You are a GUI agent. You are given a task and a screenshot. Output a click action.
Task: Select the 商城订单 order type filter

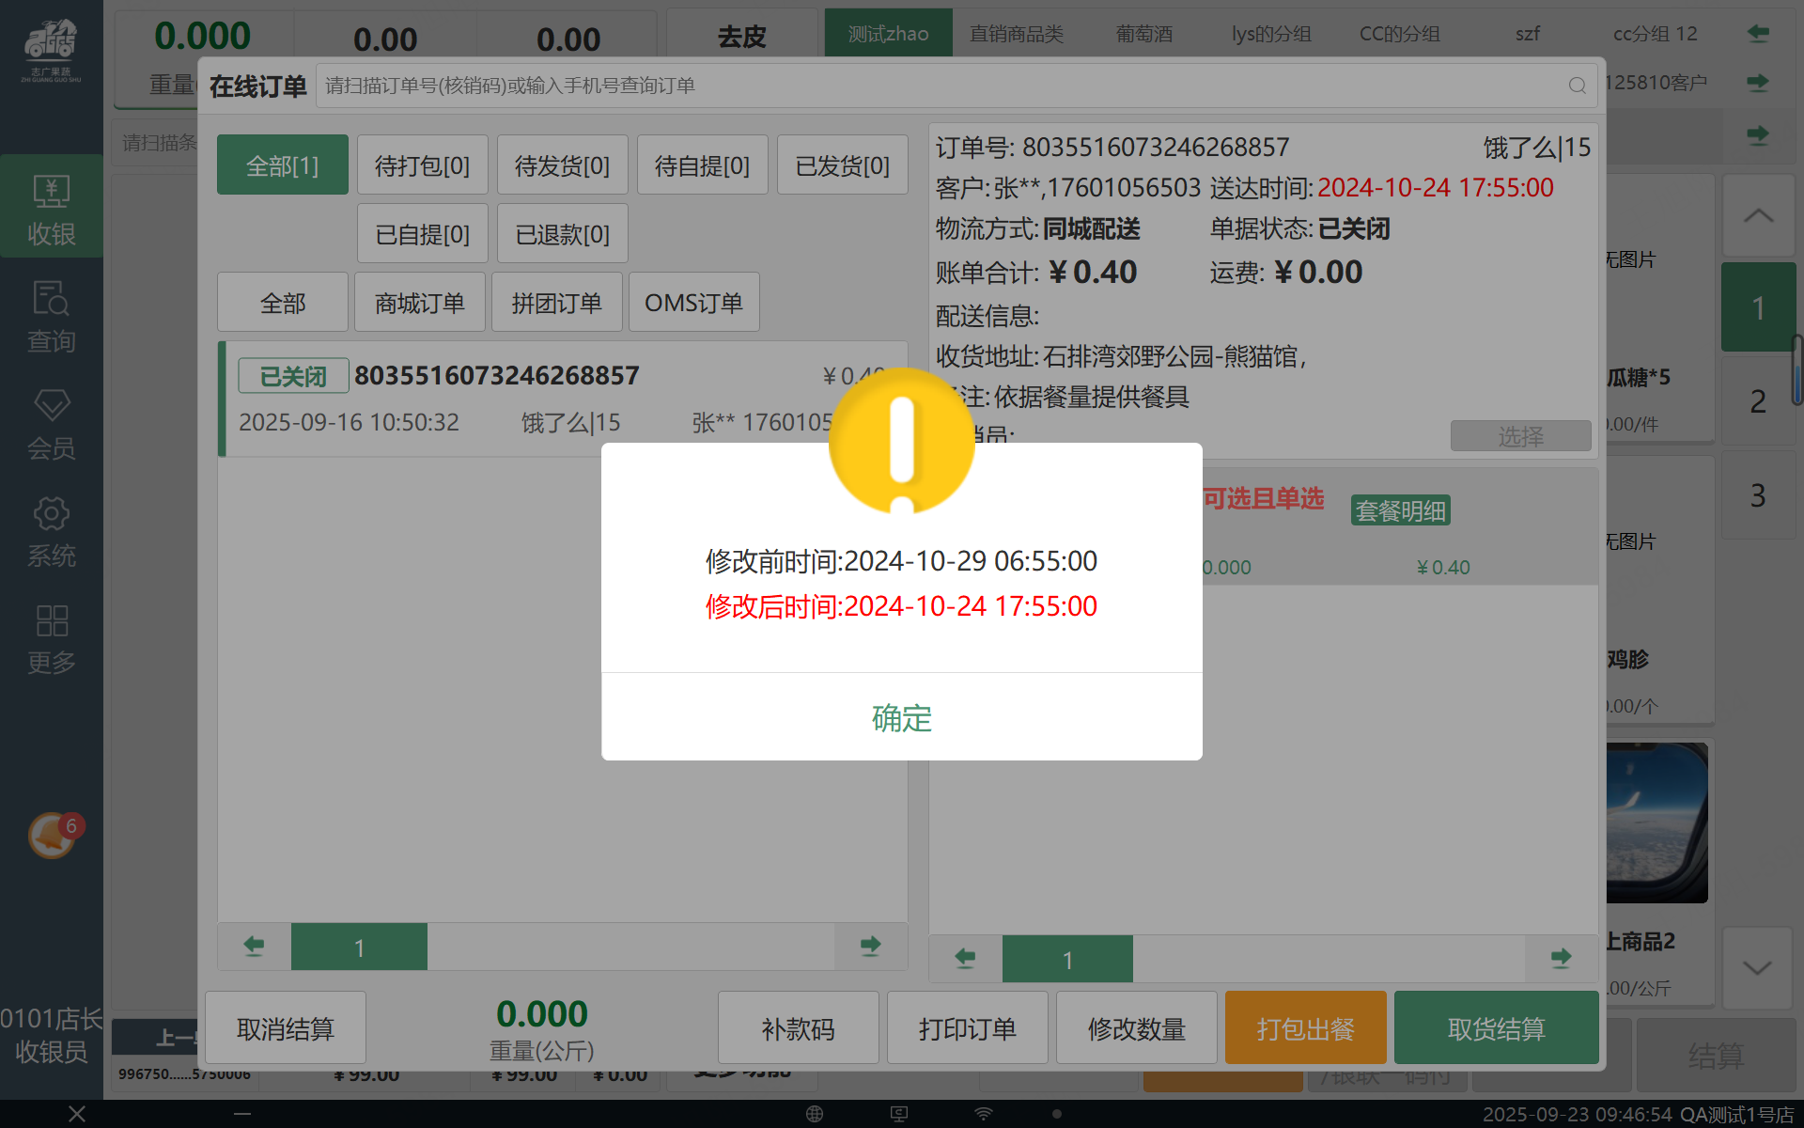[419, 303]
